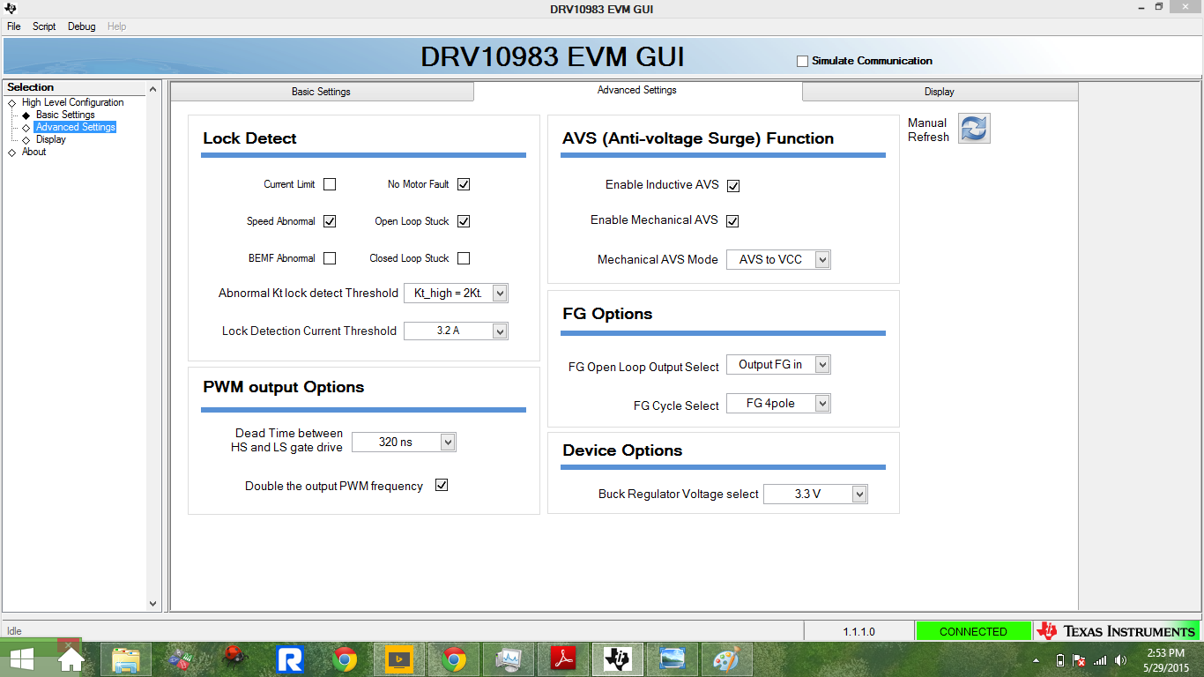Select Advanced Settings in the Selection tree
This screenshot has width=1204, height=677.
[75, 127]
